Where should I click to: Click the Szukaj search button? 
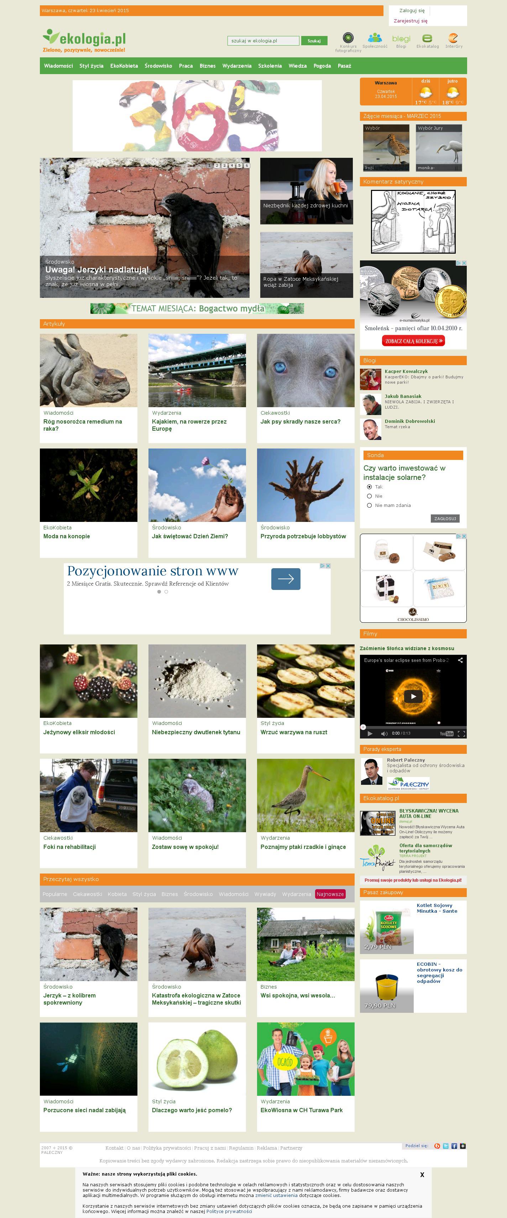click(314, 41)
